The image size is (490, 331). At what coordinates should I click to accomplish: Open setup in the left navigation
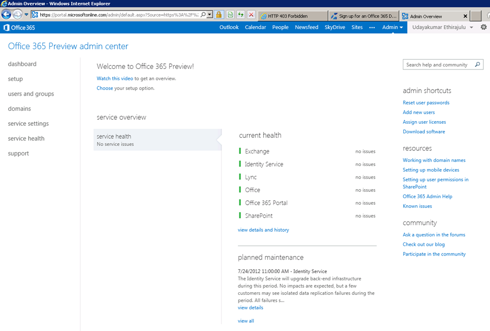click(x=15, y=79)
